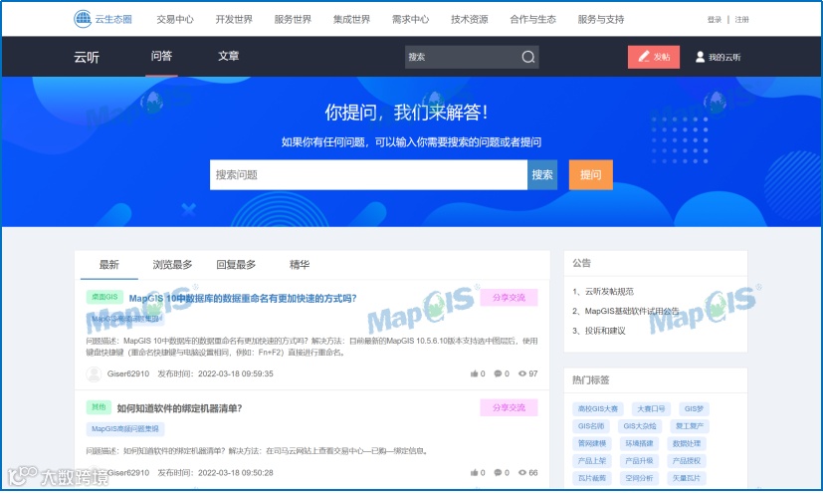Screen dimensions: 823x493
Task: Select the 最新 tab
Action: (109, 265)
